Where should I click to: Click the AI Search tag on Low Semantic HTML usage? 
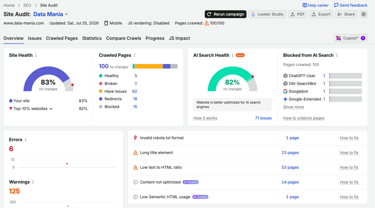pyautogui.click(x=201, y=197)
